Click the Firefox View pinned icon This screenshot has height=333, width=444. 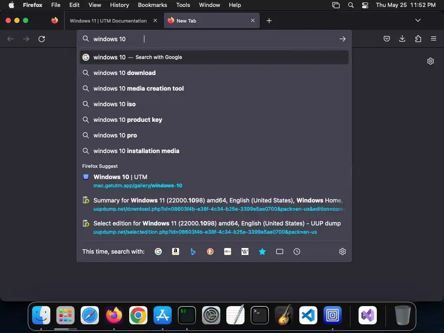pos(55,20)
